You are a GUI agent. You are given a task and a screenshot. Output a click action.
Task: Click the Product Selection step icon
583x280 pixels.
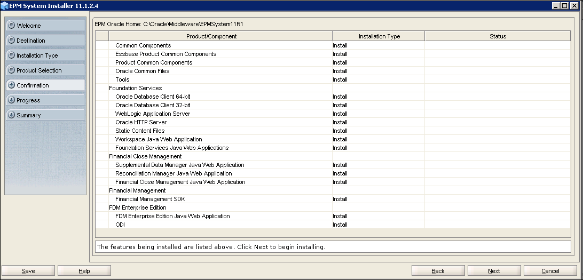point(12,70)
